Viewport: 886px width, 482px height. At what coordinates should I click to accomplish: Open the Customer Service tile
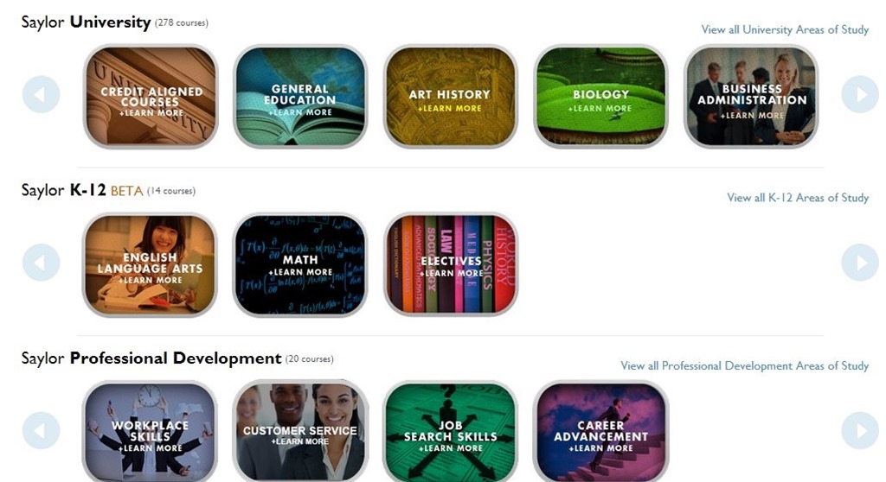[x=300, y=432]
